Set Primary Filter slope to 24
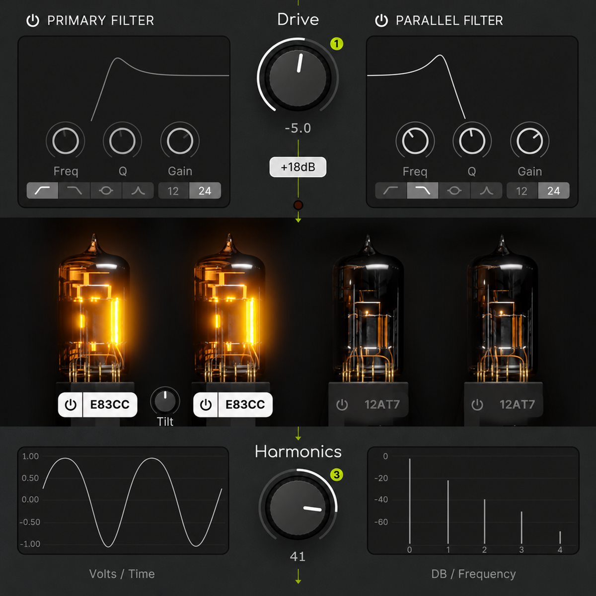The height and width of the screenshot is (596, 596). [x=205, y=191]
